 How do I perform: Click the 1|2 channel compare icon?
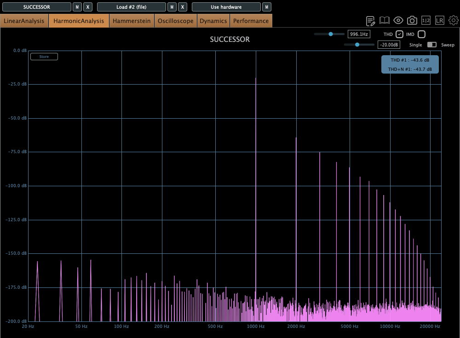(426, 21)
